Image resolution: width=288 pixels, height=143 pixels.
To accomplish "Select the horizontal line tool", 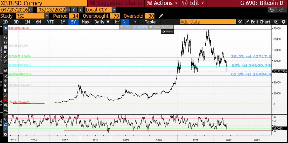I will (5, 66).
